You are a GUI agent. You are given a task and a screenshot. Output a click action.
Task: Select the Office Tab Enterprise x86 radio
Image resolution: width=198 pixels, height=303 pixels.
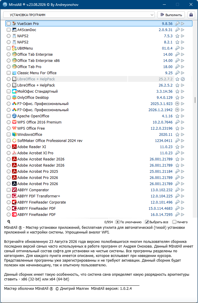(x=8, y=60)
